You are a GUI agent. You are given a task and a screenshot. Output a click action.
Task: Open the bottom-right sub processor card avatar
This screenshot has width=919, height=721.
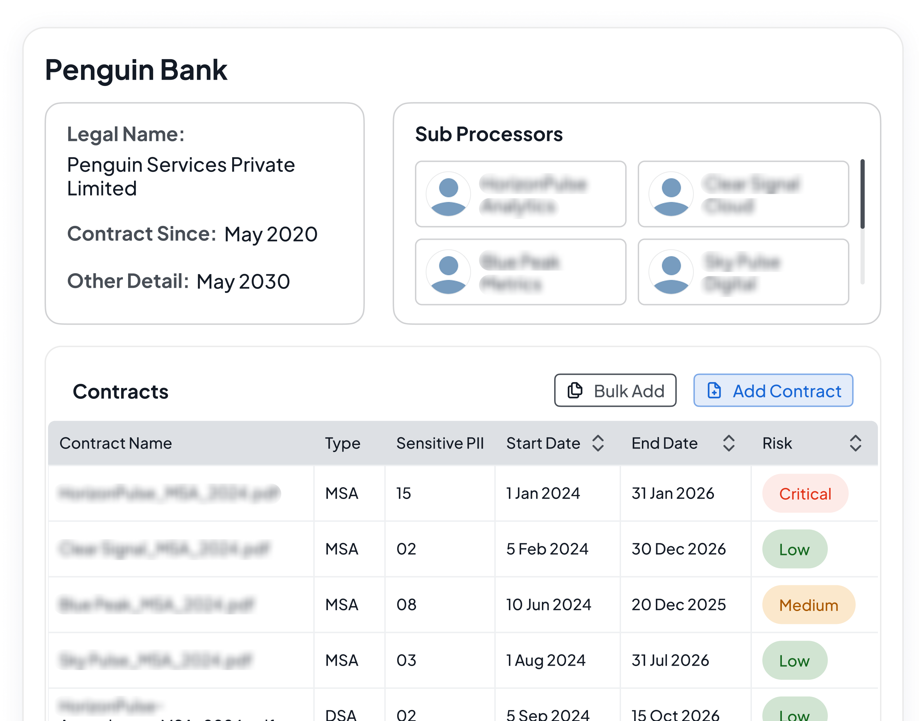671,272
